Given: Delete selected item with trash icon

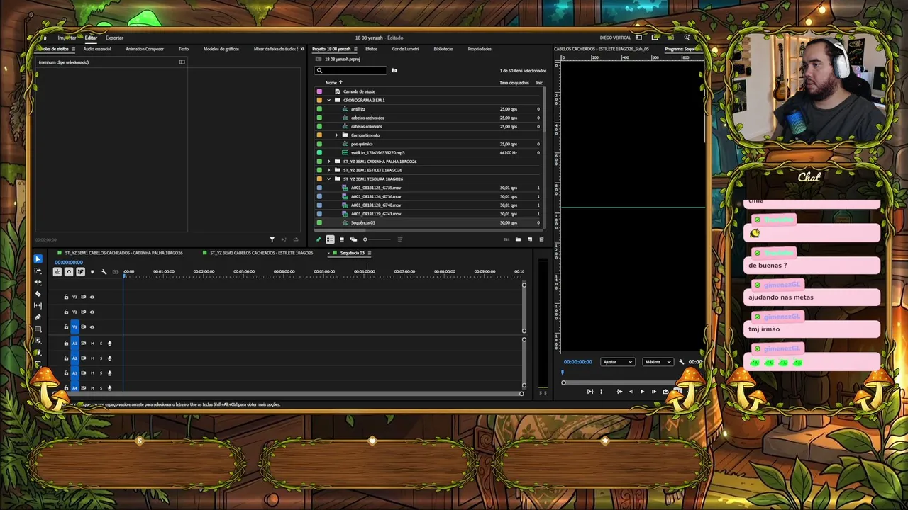Looking at the screenshot, I should [x=541, y=239].
